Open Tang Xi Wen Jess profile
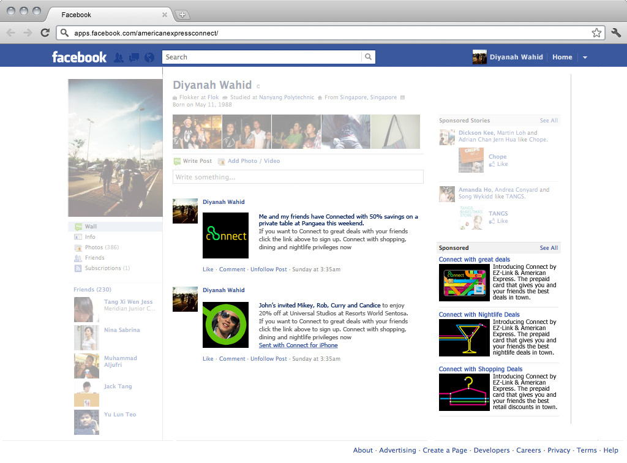Screen dimensions: 627x463 tap(129, 302)
